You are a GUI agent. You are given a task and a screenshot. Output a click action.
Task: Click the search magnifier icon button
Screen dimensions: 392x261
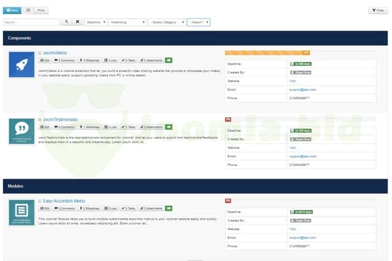pos(66,22)
